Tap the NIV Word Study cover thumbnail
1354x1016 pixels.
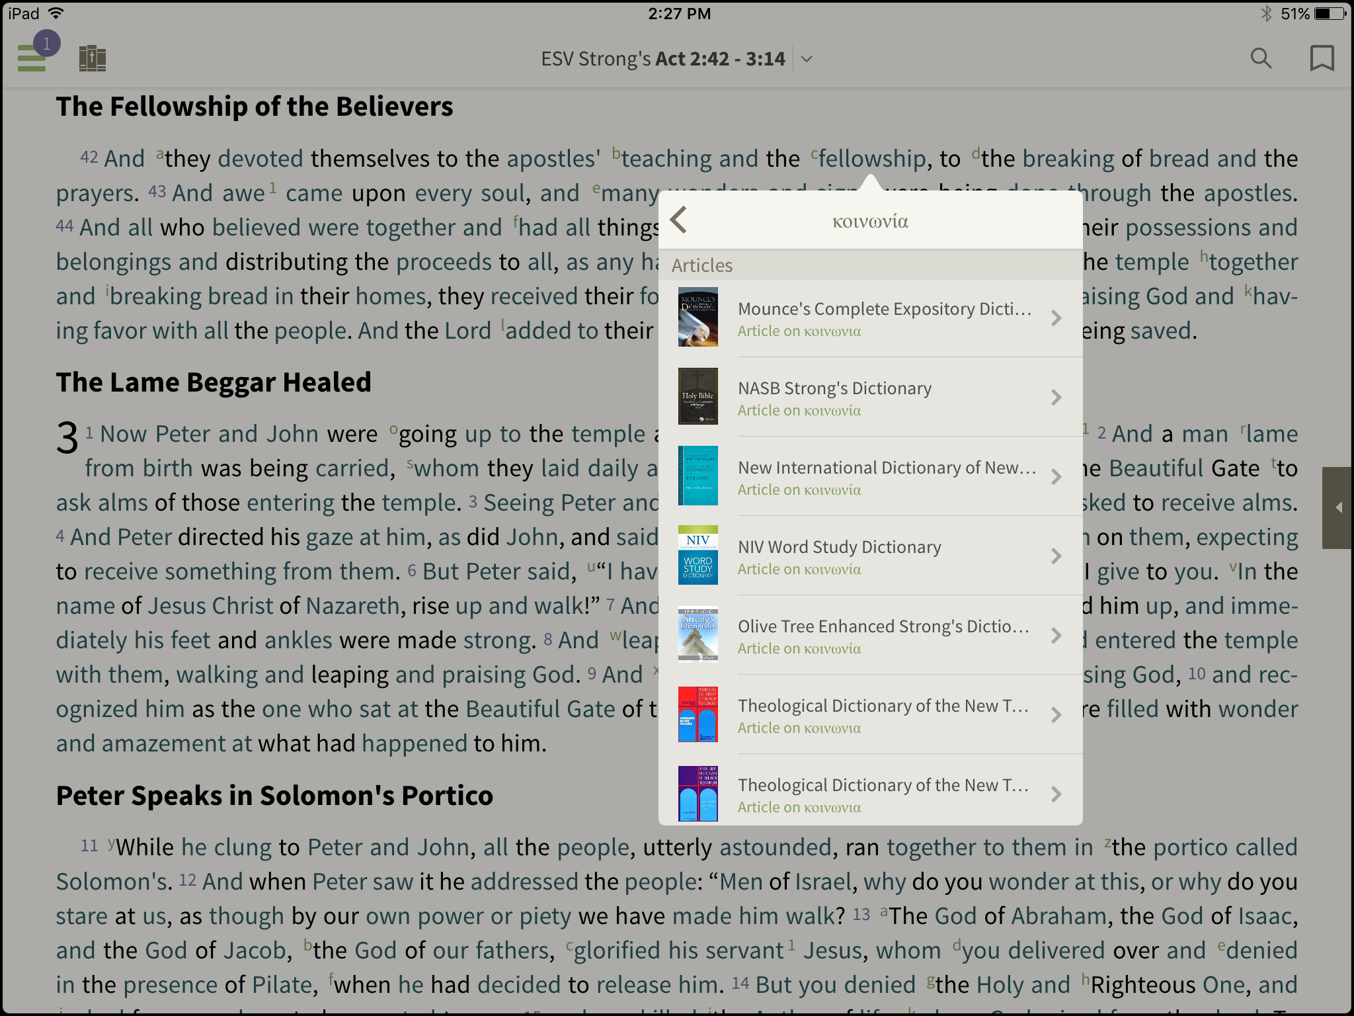pyautogui.click(x=698, y=555)
